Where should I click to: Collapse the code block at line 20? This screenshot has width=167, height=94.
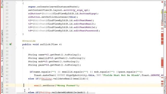(15, 3)
